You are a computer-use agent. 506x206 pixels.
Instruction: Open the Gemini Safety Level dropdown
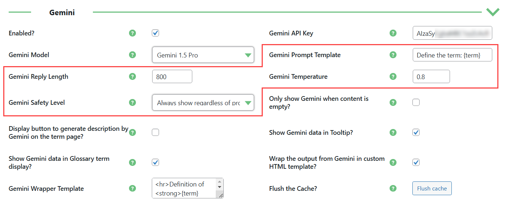(x=203, y=103)
